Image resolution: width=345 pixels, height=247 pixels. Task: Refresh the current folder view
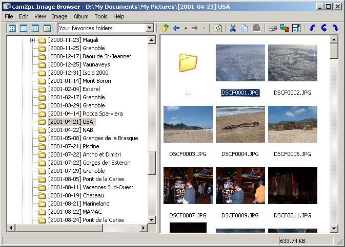pos(218,28)
